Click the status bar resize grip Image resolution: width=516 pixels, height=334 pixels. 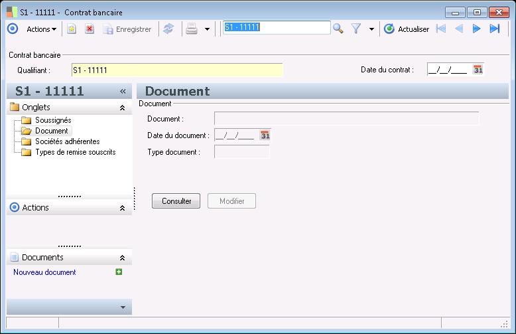[504, 325]
